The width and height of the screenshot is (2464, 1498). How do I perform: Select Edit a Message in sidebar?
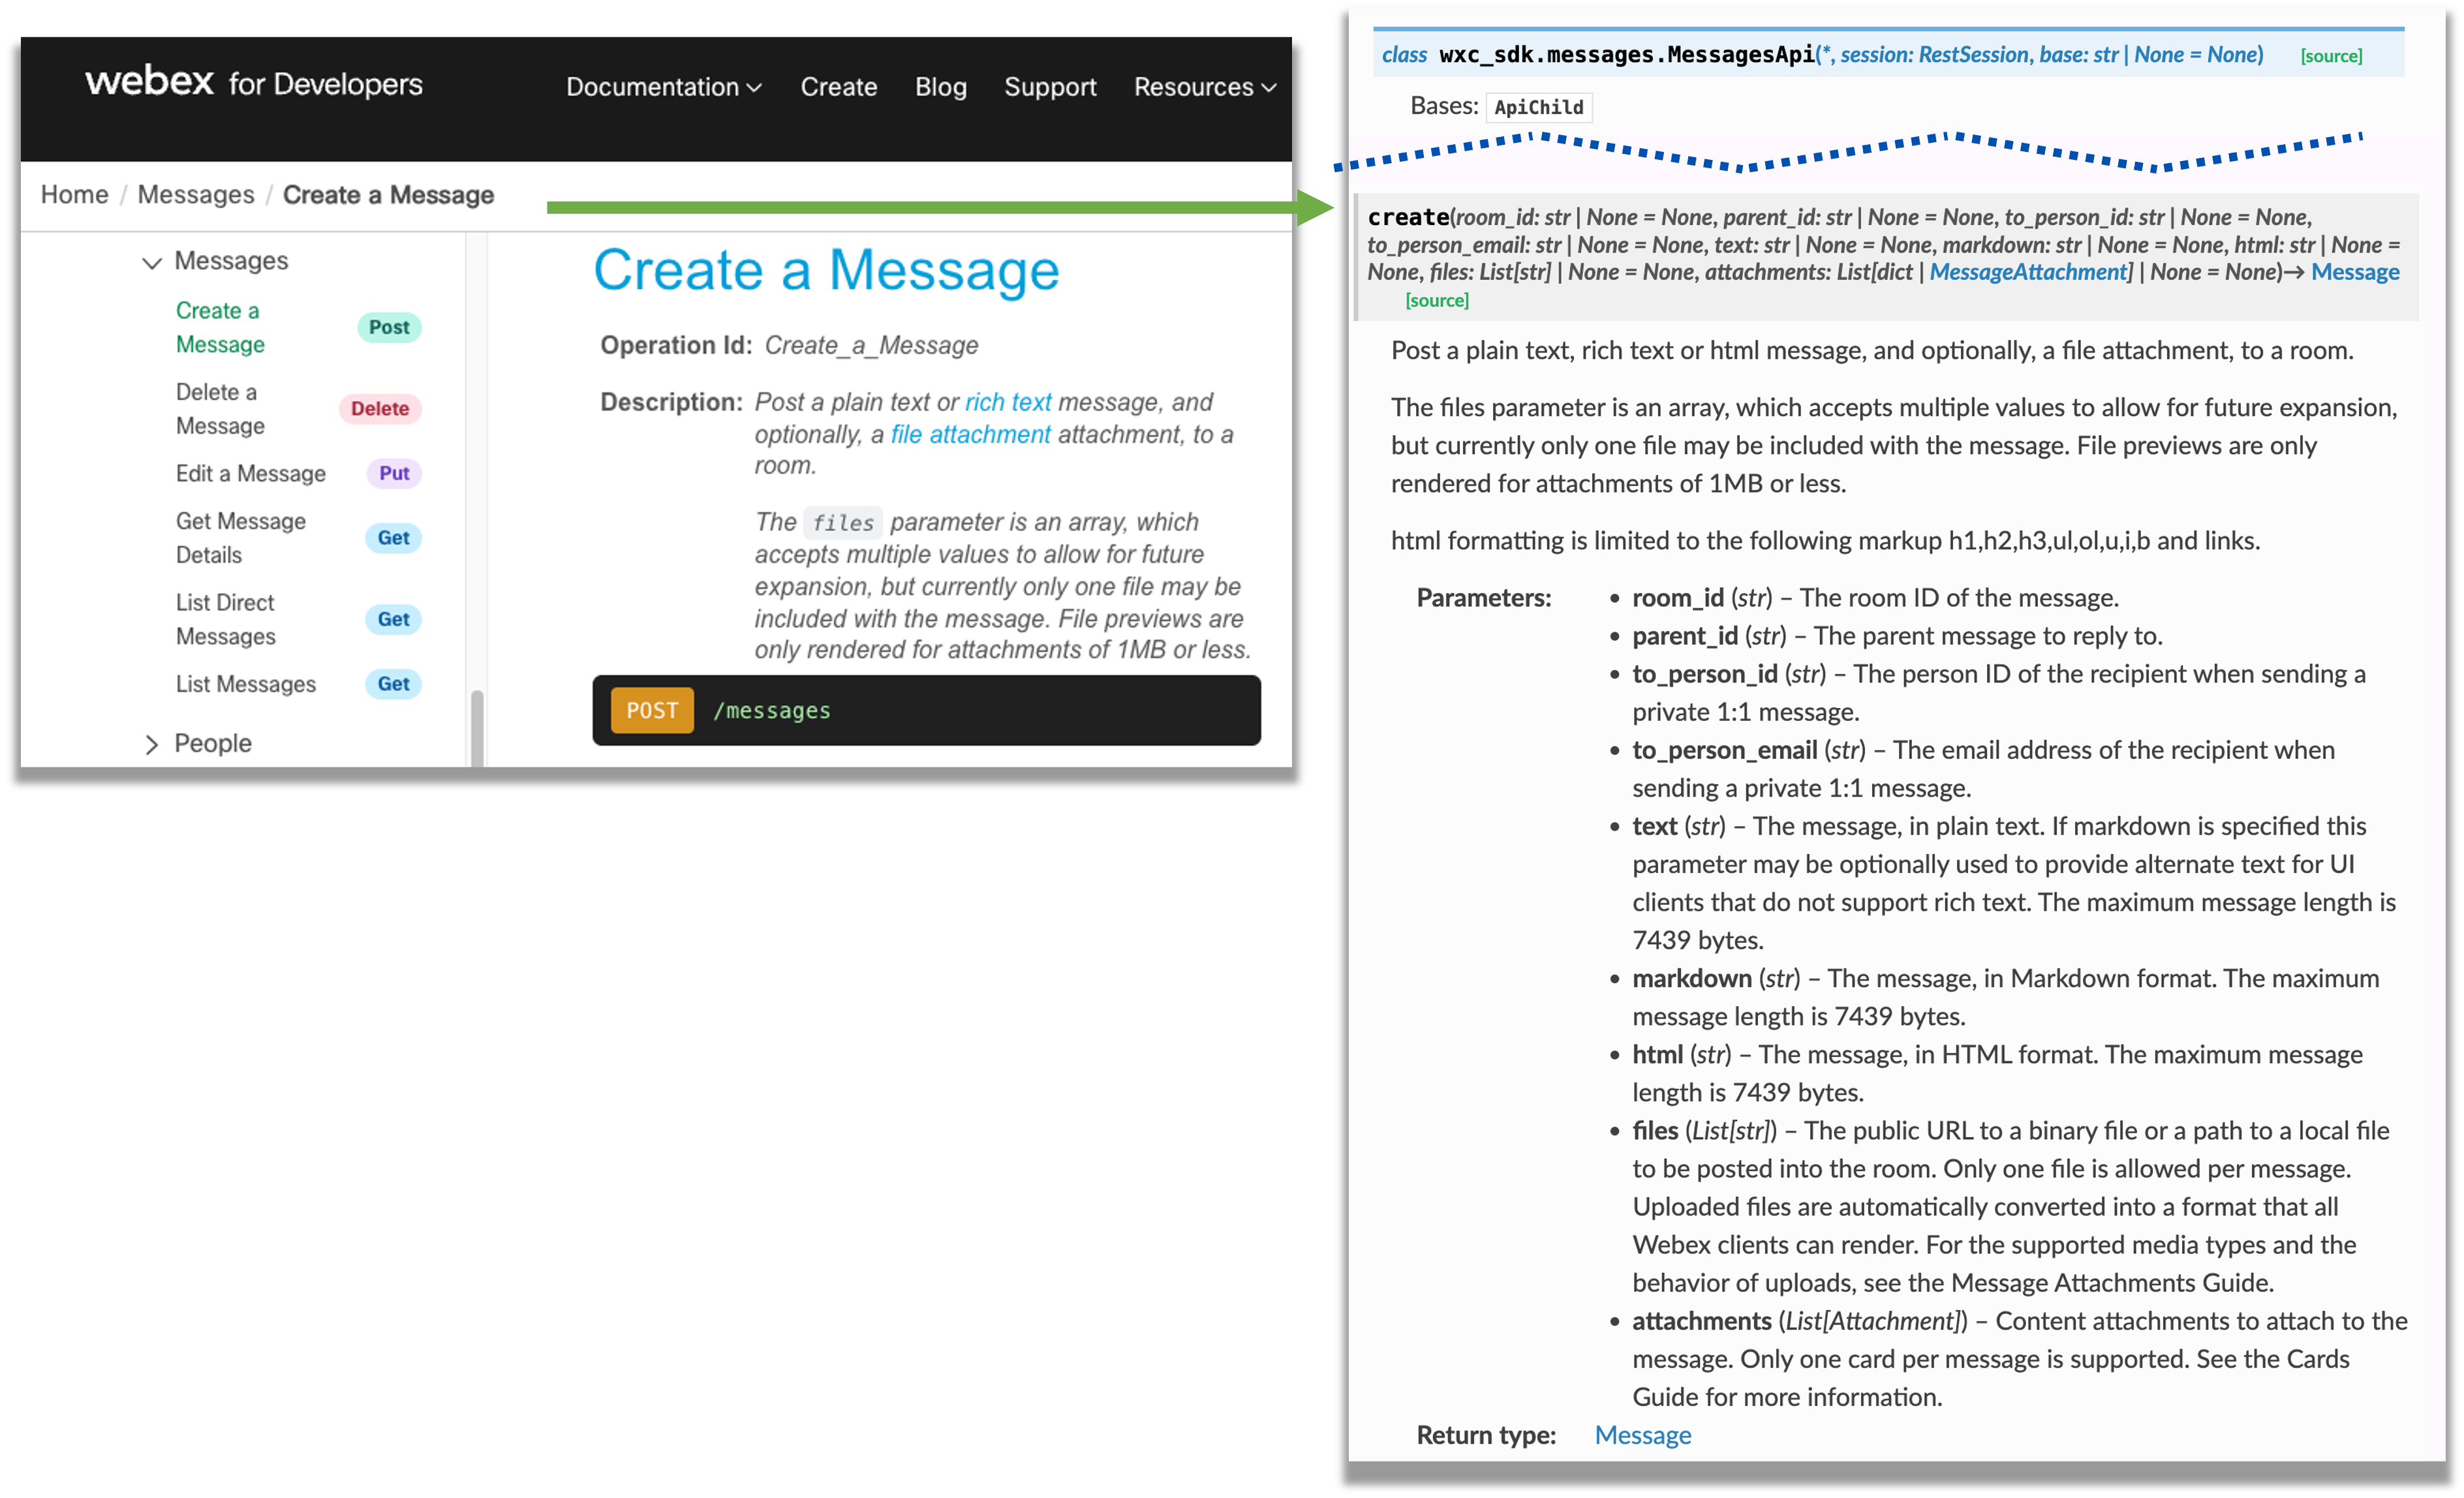250,473
